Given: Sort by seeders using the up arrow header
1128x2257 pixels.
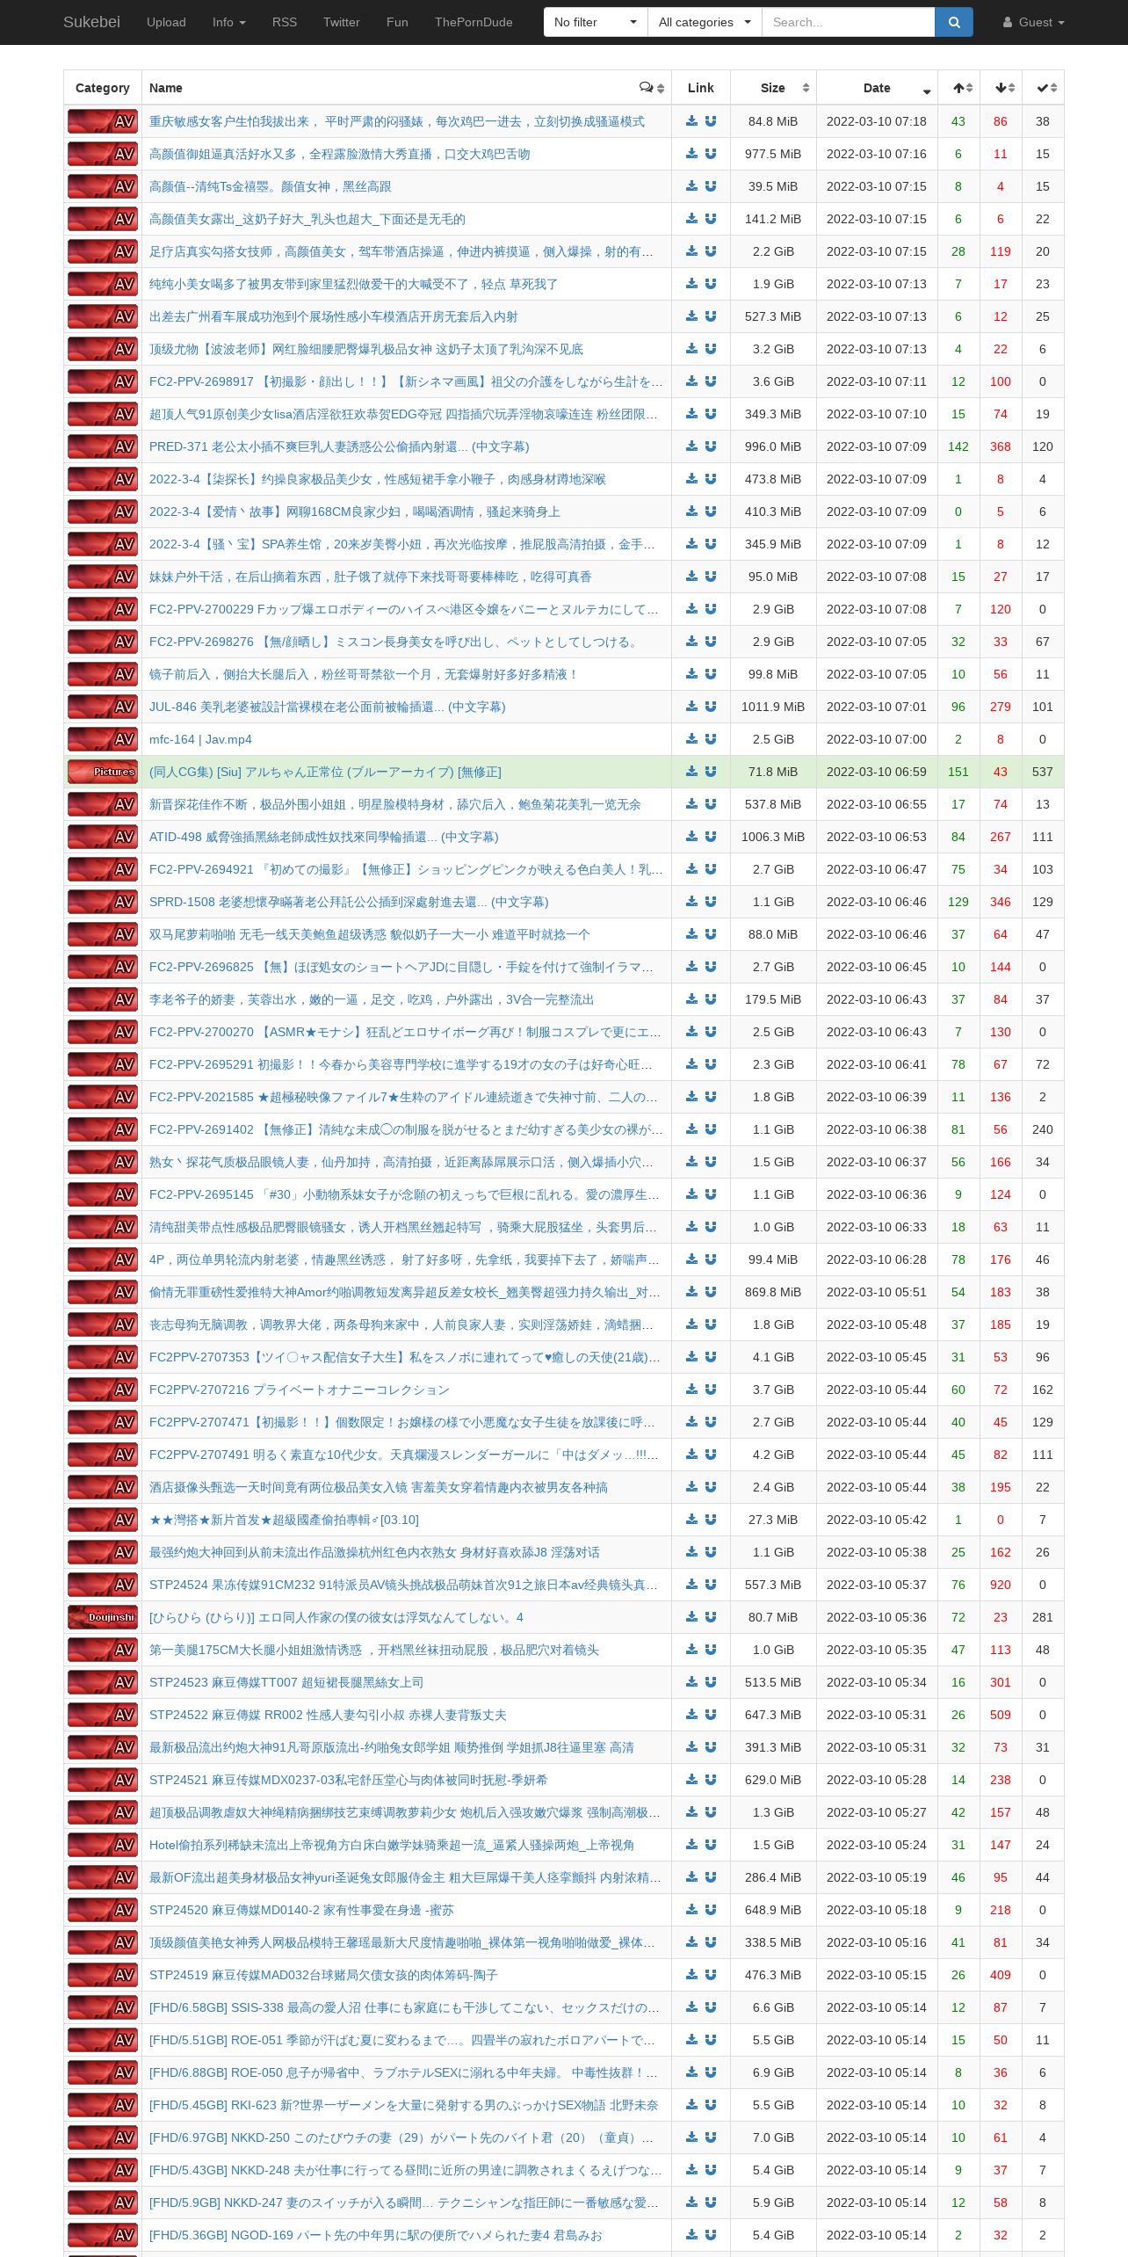Looking at the screenshot, I should (x=958, y=88).
